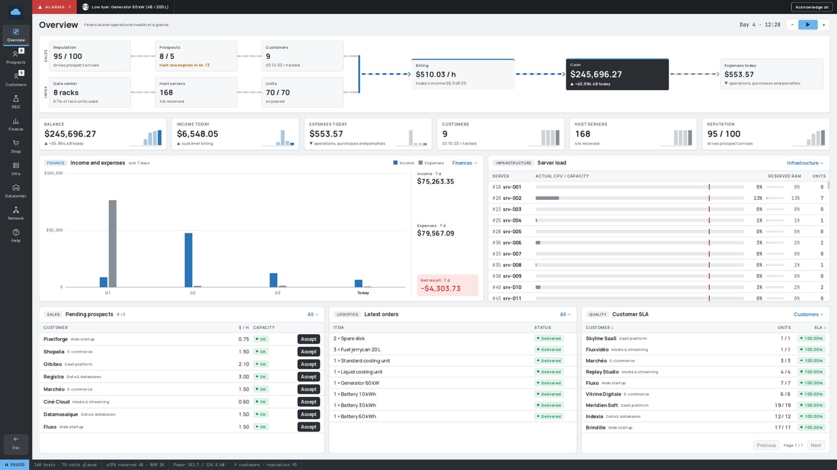Select the Skyline SaaS customer row

coord(705,338)
